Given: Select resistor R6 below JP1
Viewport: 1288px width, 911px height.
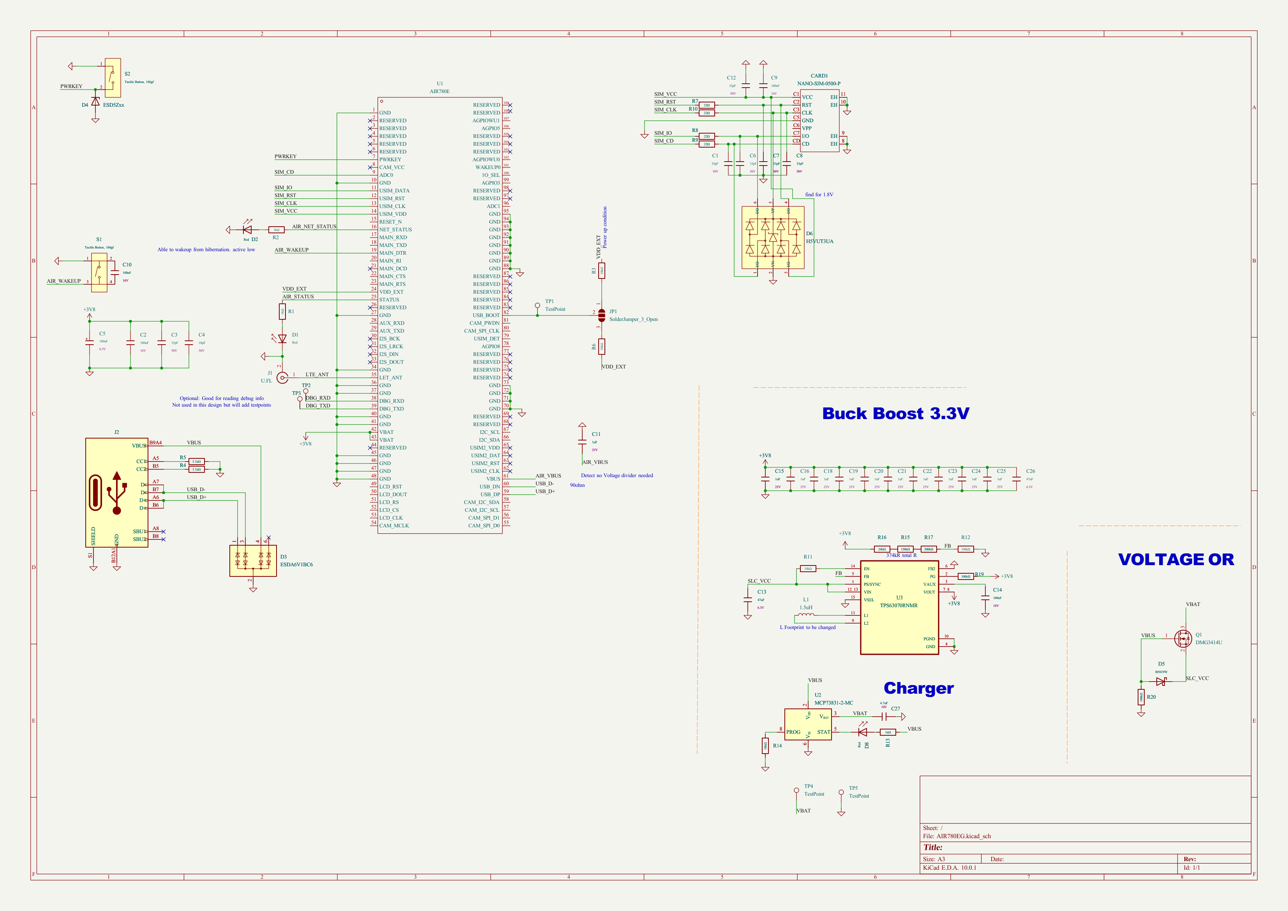Looking at the screenshot, I should pyautogui.click(x=601, y=347).
